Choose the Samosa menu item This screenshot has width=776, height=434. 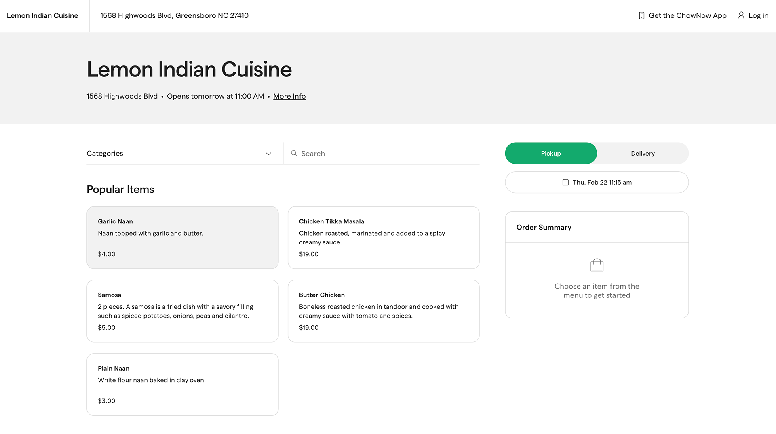pyautogui.click(x=183, y=311)
